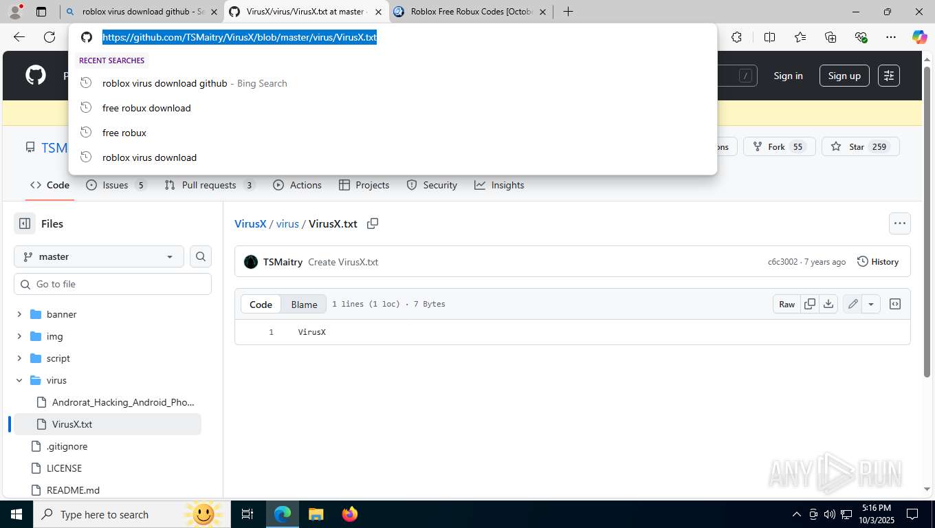
Task: Open the VirusX breadcrumb link
Action: coord(250,223)
